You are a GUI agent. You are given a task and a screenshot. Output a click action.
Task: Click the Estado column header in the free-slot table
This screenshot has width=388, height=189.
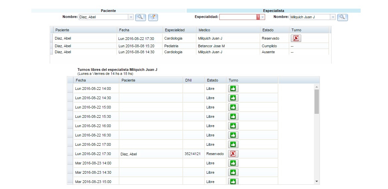pyautogui.click(x=212, y=80)
